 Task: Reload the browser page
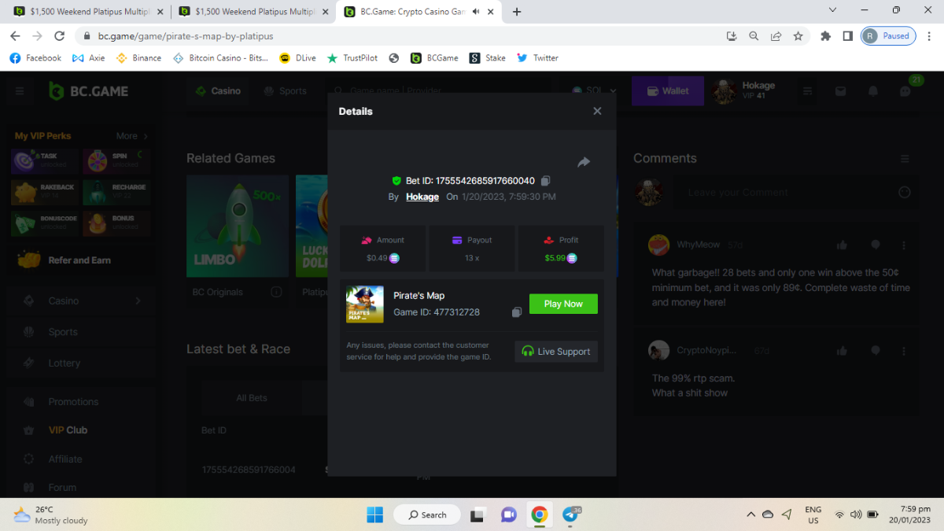tap(59, 36)
